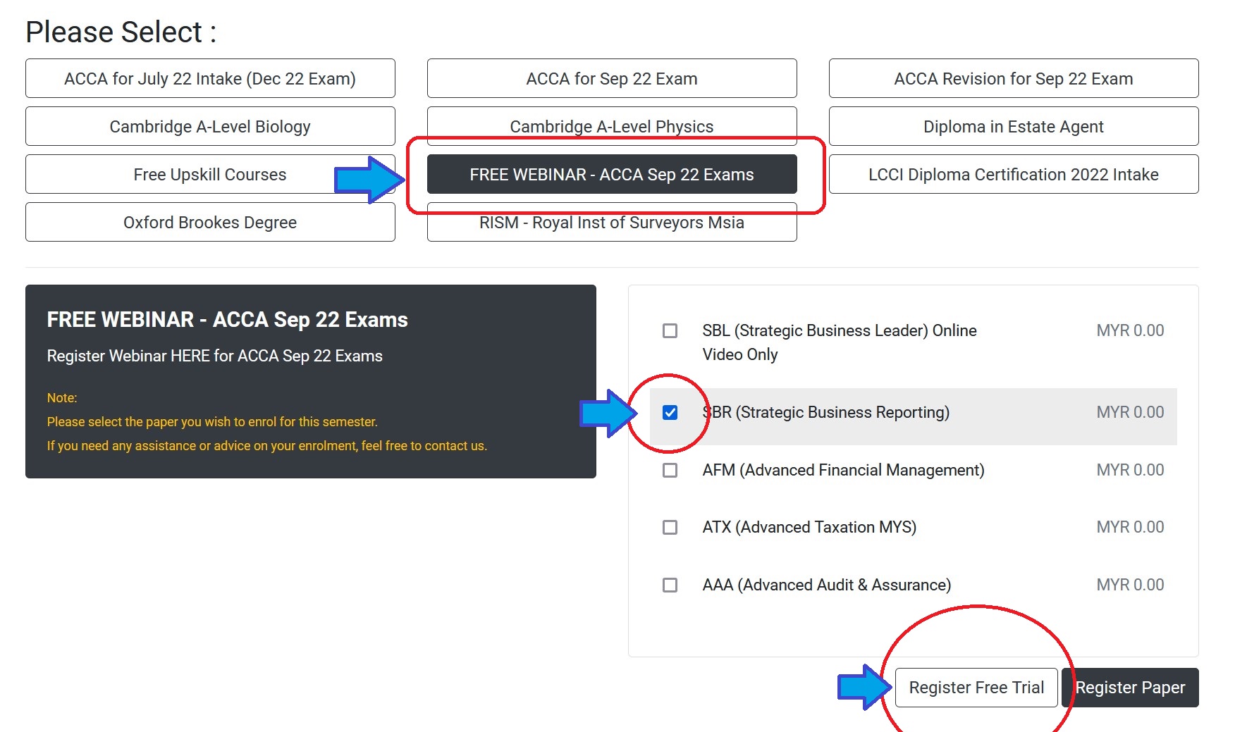Click MYR 0.00 price in AAA row
This screenshot has width=1235, height=732.
(x=1130, y=585)
